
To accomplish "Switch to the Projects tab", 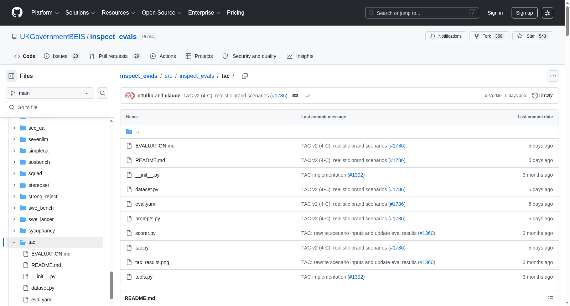I will (x=199, y=56).
